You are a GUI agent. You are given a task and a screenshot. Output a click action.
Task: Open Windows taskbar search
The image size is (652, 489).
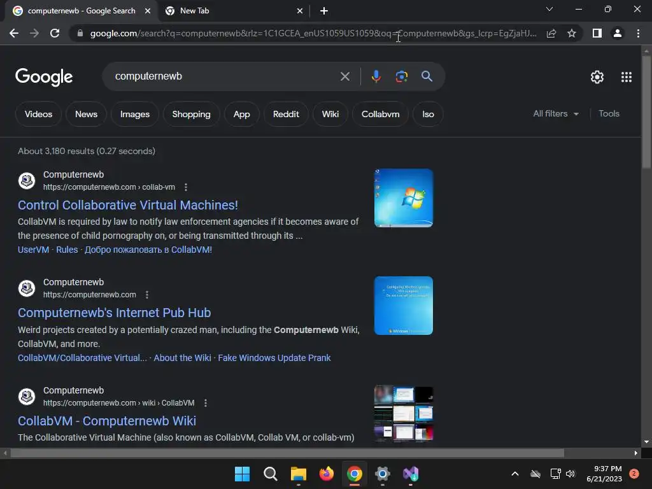[270, 474]
